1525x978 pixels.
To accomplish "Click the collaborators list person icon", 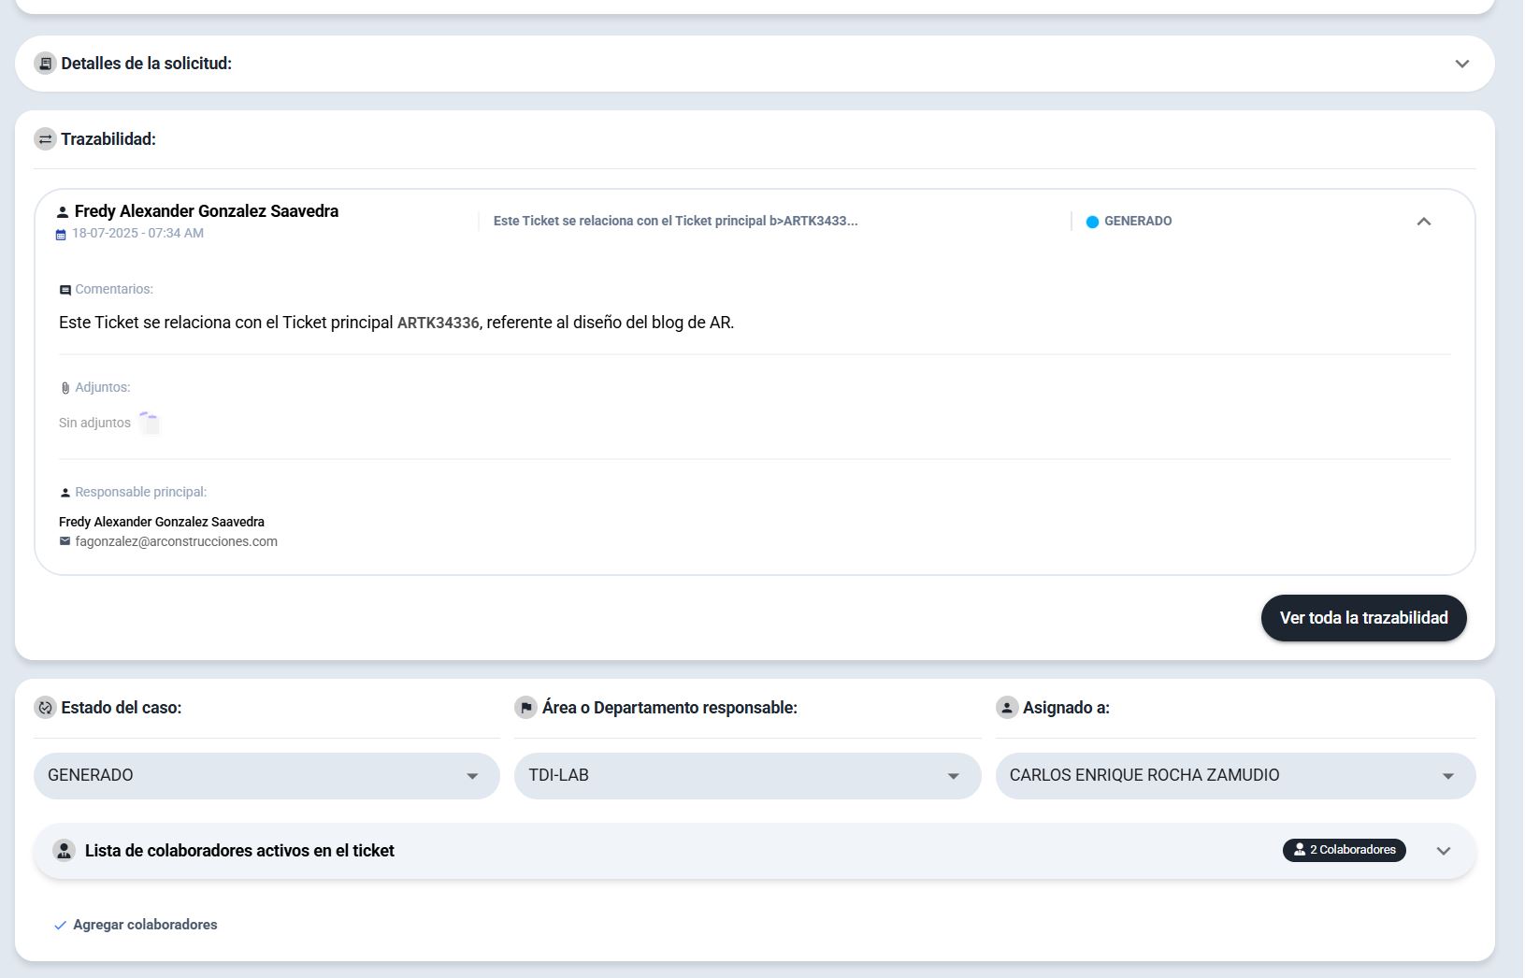I will click(64, 851).
